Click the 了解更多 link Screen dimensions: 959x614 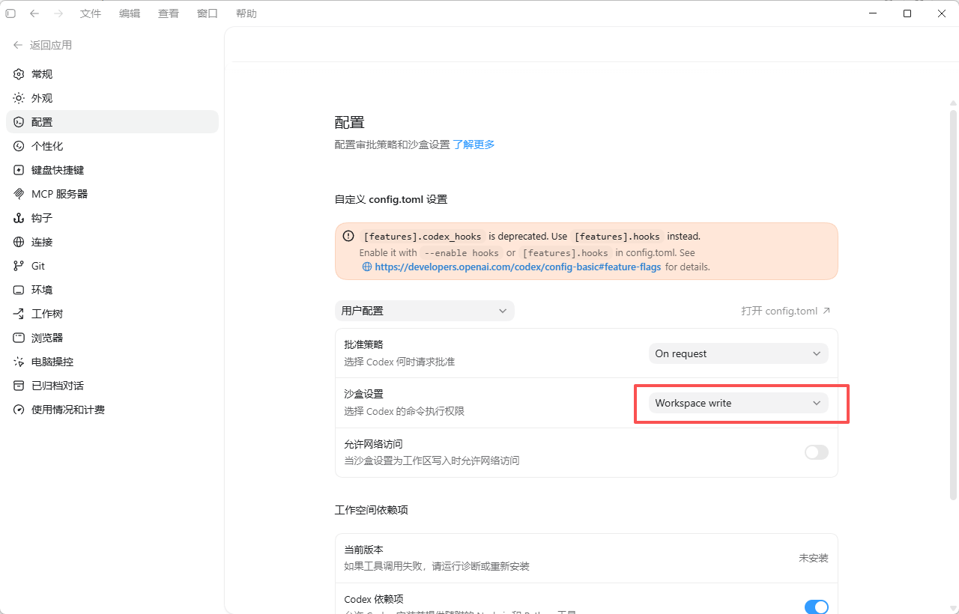[474, 145]
